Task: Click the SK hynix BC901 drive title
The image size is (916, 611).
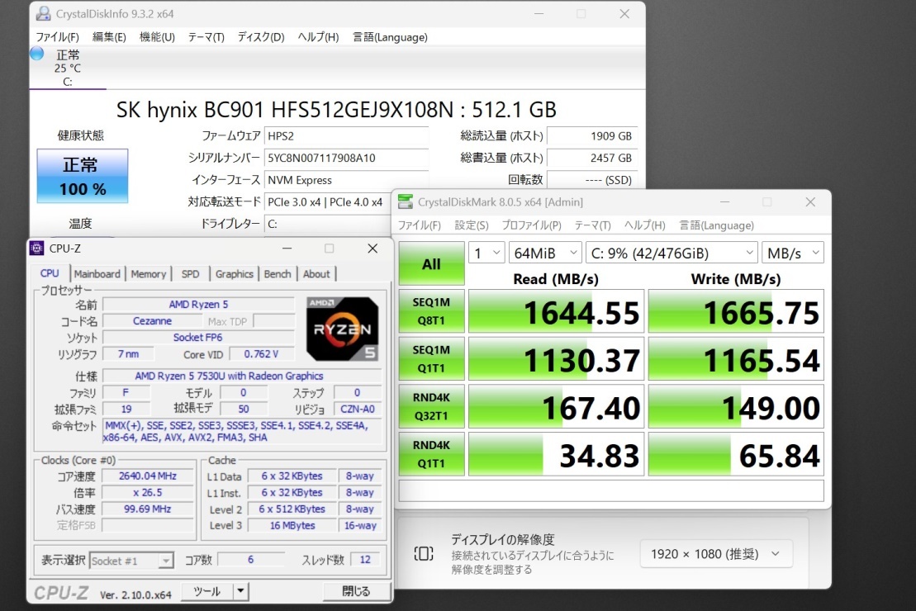Action: coord(336,109)
